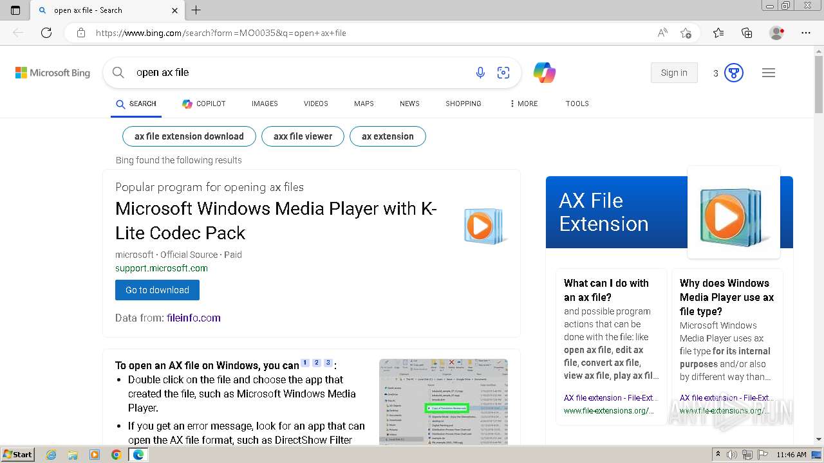Click the Sign in button

pyautogui.click(x=674, y=73)
